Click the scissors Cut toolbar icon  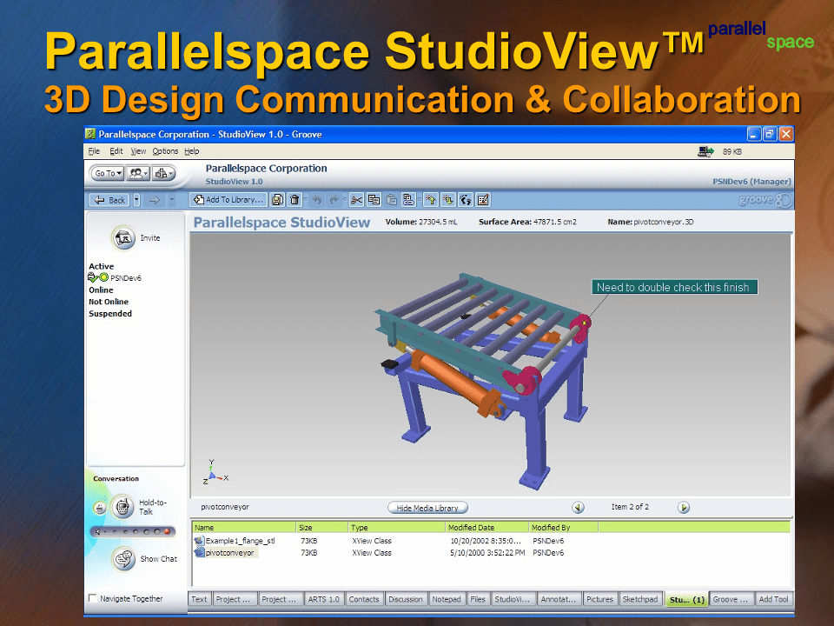[356, 200]
